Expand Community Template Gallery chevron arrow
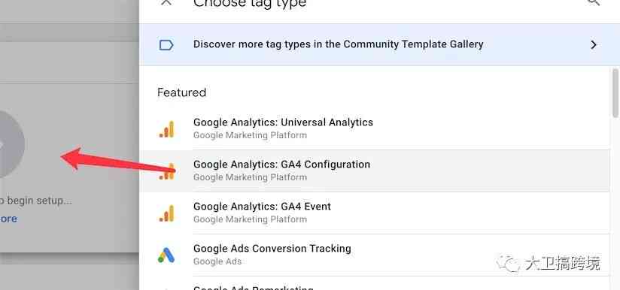This screenshot has height=290, width=620. [593, 44]
